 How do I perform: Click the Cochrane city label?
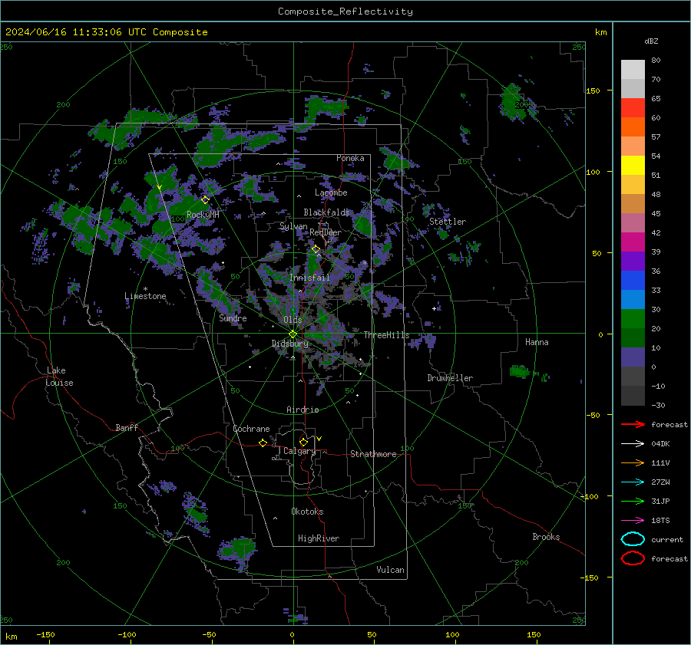tap(251, 429)
